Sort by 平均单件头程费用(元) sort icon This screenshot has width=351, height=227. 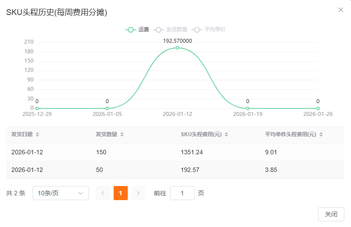pyautogui.click(x=321, y=134)
